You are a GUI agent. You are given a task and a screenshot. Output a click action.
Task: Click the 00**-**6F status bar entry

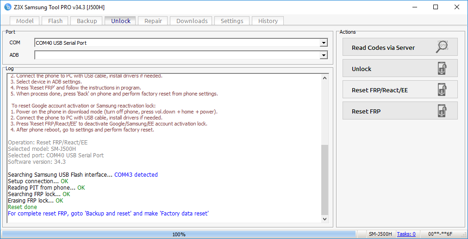click(441, 234)
